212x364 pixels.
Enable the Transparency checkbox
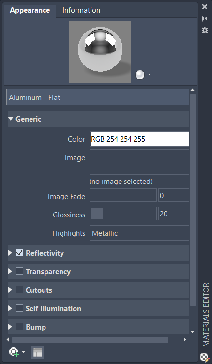[x=19, y=271]
